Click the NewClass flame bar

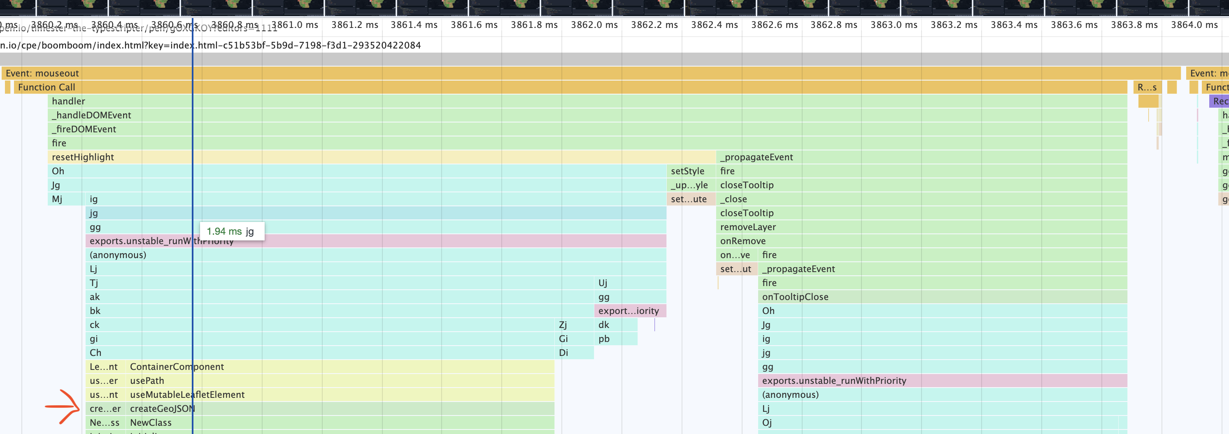[340, 422]
